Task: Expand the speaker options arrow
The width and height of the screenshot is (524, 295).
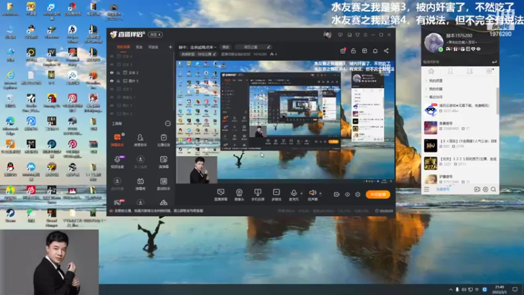Action: tap(320, 193)
